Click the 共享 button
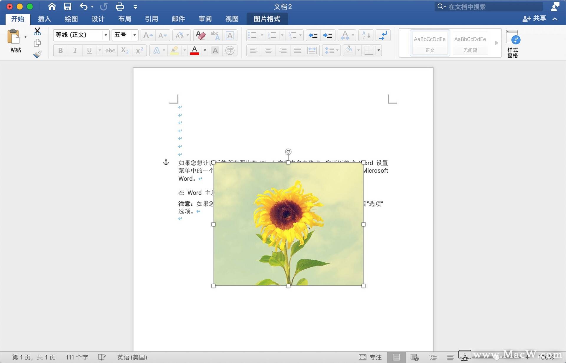 (535, 19)
